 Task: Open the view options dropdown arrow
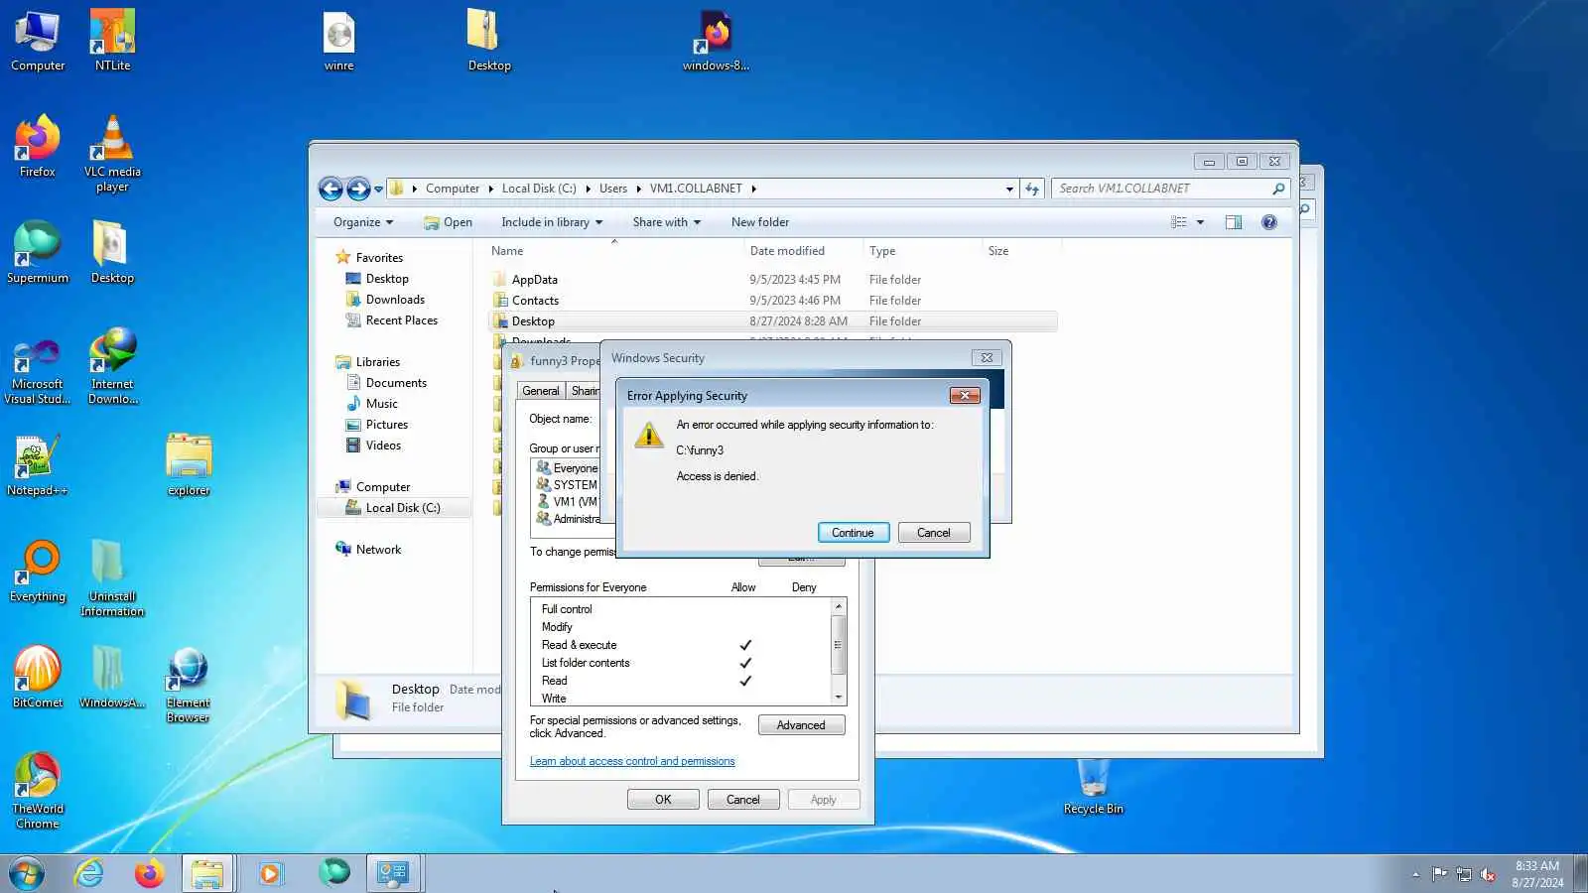1200,222
